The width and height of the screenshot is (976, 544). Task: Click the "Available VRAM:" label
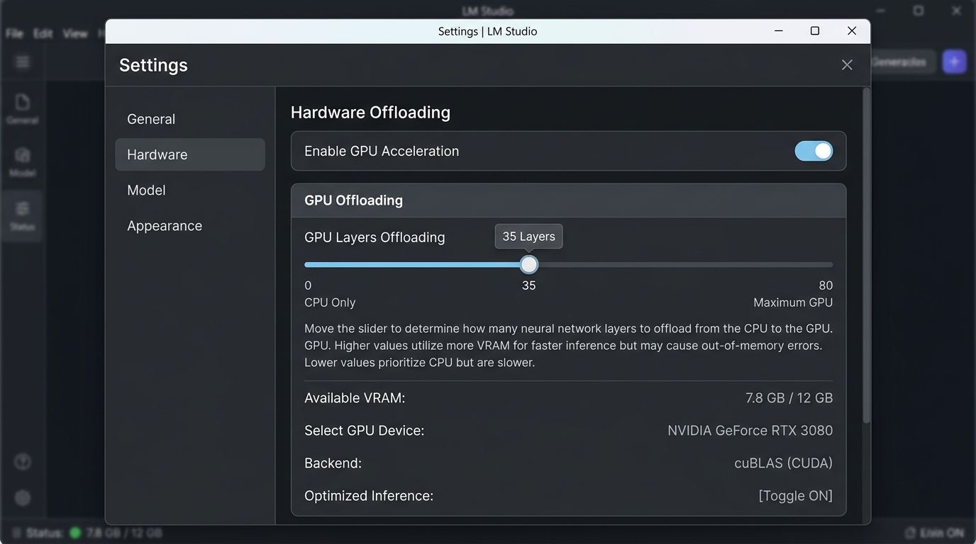point(355,398)
